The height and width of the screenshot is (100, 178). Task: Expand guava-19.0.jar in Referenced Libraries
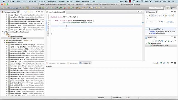[x=7, y=64]
